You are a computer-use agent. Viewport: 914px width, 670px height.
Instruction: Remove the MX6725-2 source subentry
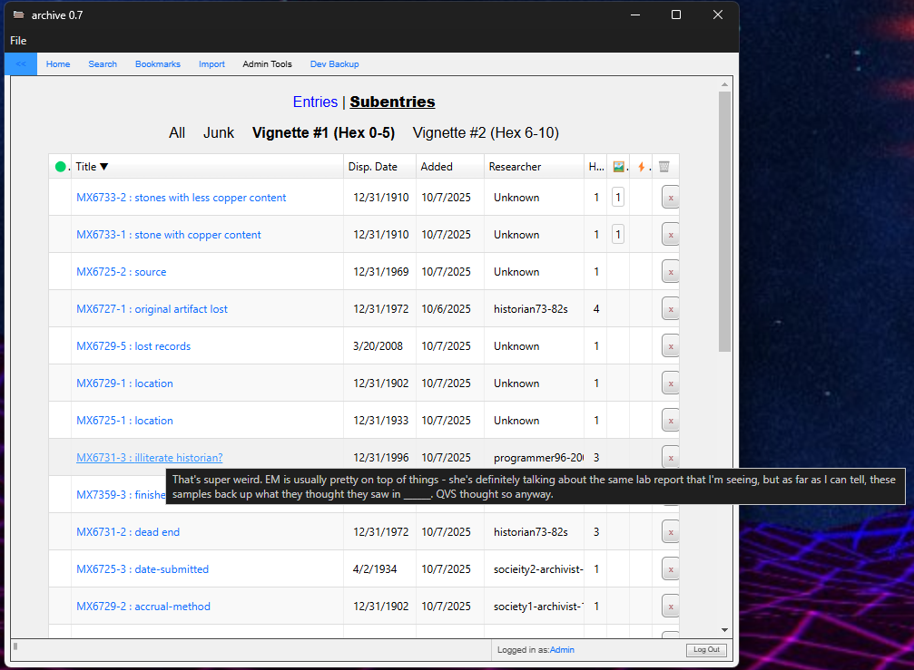670,272
